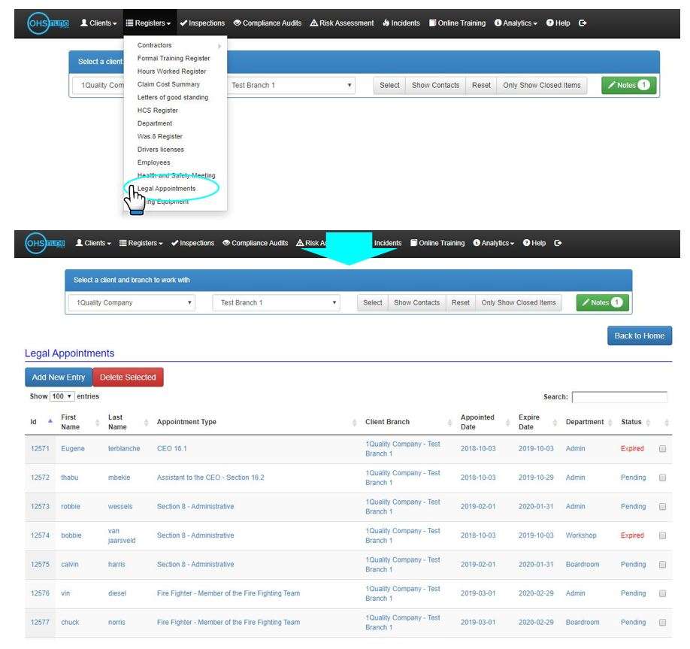Select the Incidents flame icon
The width and height of the screenshot is (690, 649).
point(385,23)
